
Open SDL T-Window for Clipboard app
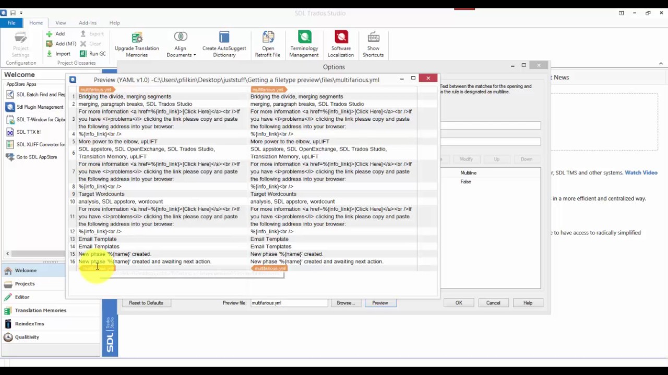[35, 120]
